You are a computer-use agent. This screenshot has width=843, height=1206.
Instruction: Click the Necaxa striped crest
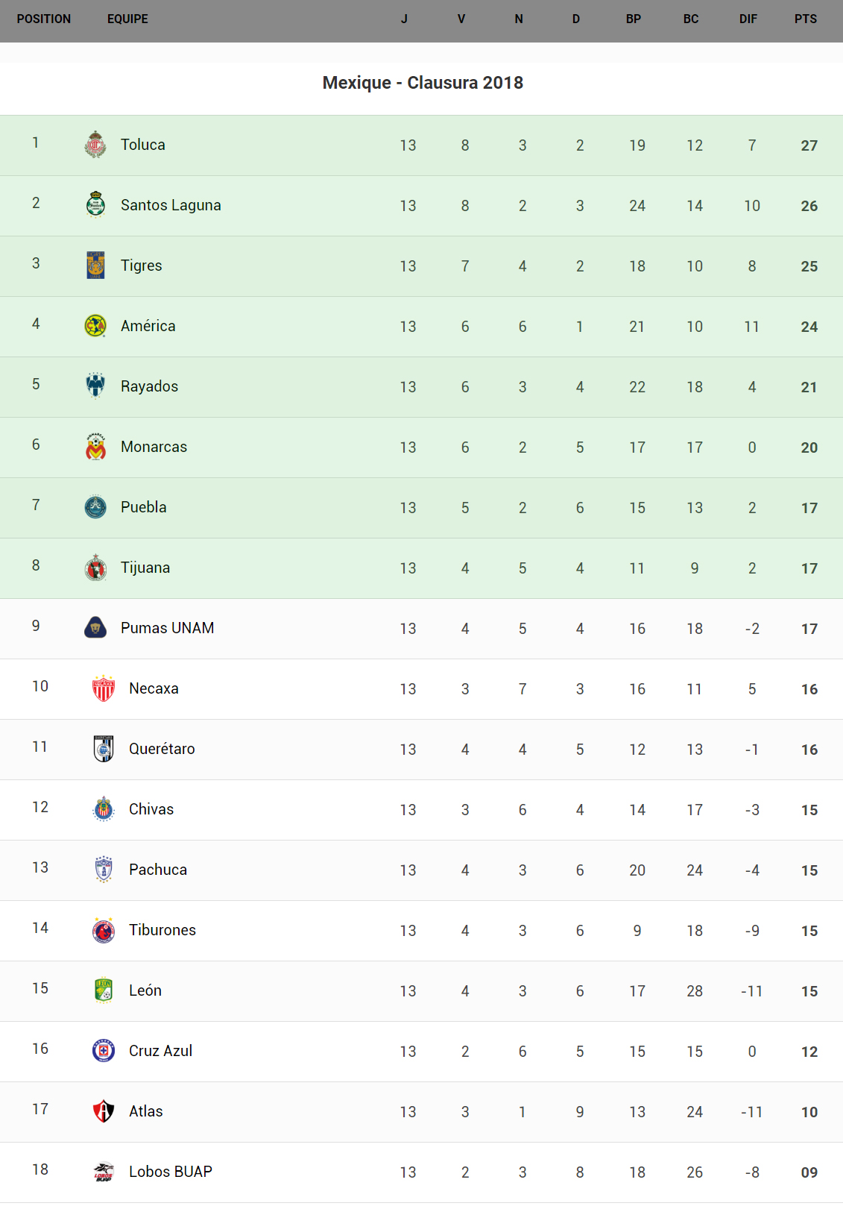tap(104, 688)
